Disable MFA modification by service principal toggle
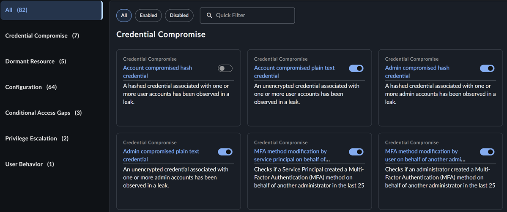Viewport: 507px width, 212px height. [356, 152]
